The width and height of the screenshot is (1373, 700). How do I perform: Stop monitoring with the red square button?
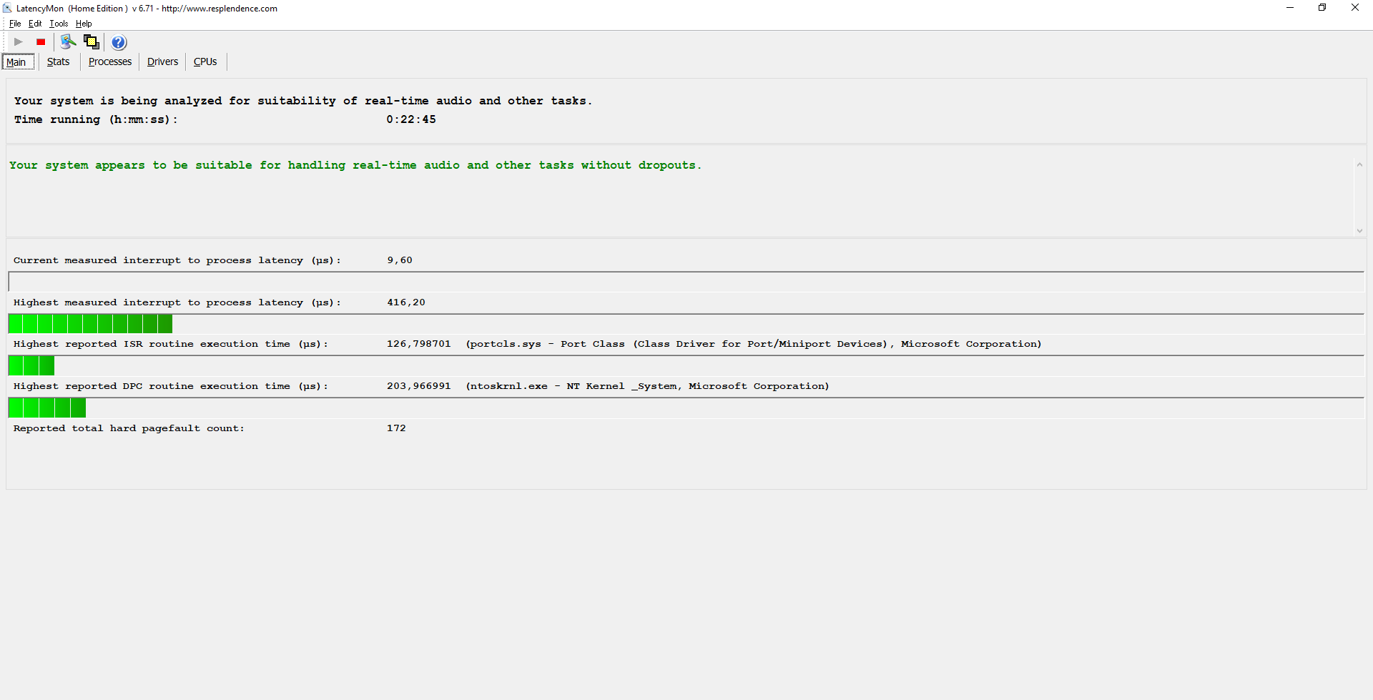(x=41, y=42)
